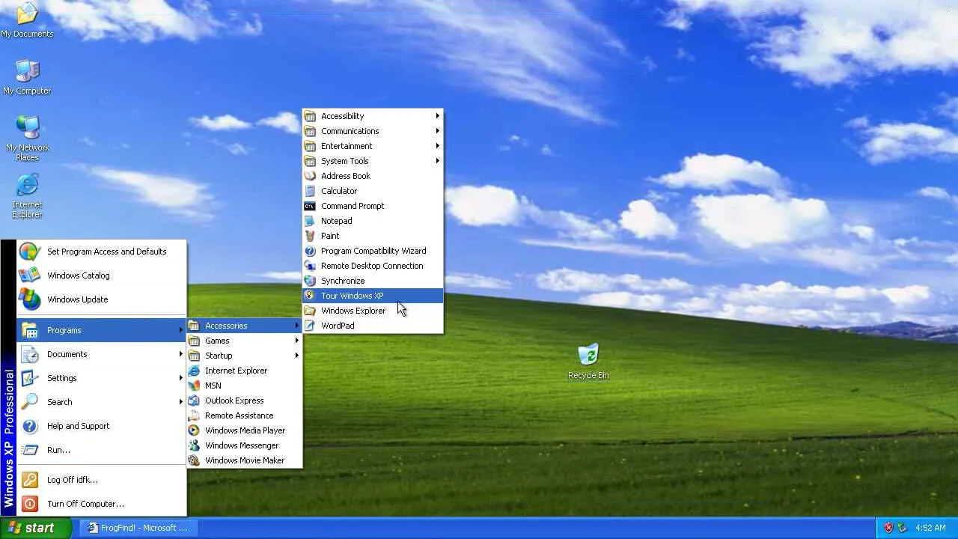The height and width of the screenshot is (539, 958).
Task: Click the Documents icon in Start menu
Action: [30, 354]
